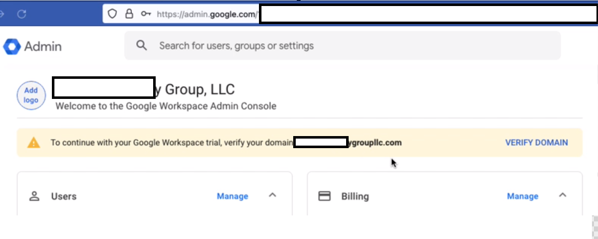Image resolution: width=598 pixels, height=239 pixels.
Task: Click the saved password key icon
Action: click(x=146, y=14)
